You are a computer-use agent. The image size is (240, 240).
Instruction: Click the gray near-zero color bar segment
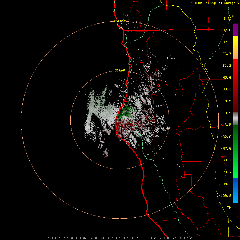[x=235, y=118]
